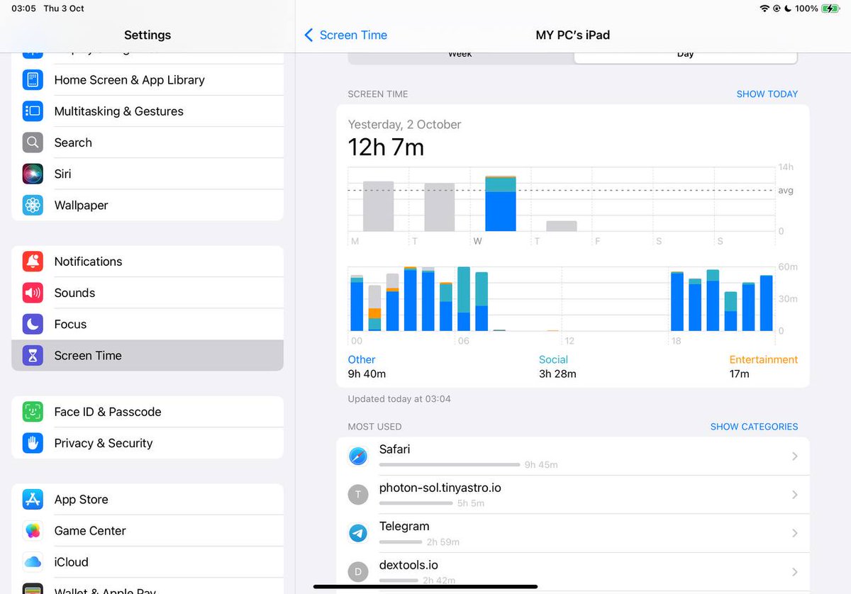Open Siri settings row

148,174
